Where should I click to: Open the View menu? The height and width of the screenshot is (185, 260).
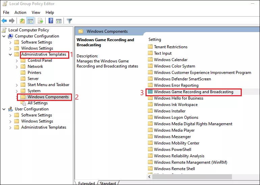tap(36, 12)
